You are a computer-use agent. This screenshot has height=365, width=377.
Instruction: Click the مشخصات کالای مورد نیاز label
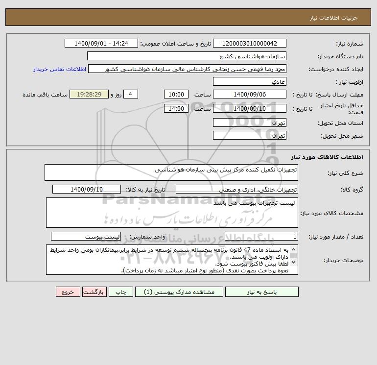tap(332, 213)
